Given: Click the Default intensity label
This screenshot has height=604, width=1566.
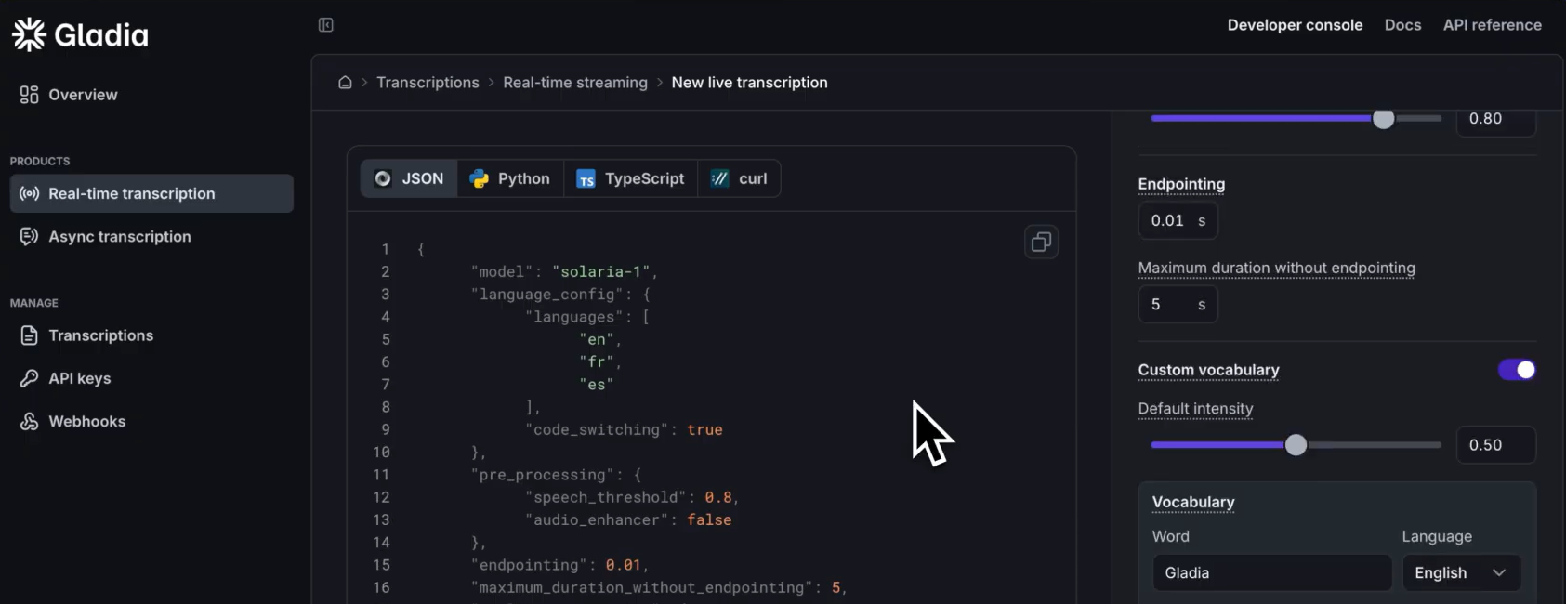Looking at the screenshot, I should pyautogui.click(x=1195, y=409).
